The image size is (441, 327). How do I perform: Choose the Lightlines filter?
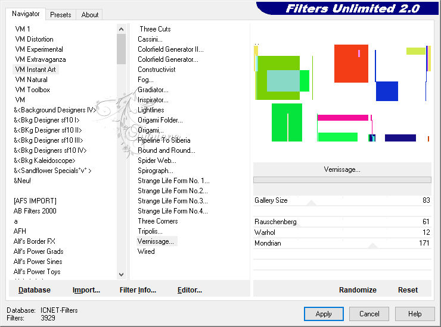pos(151,110)
